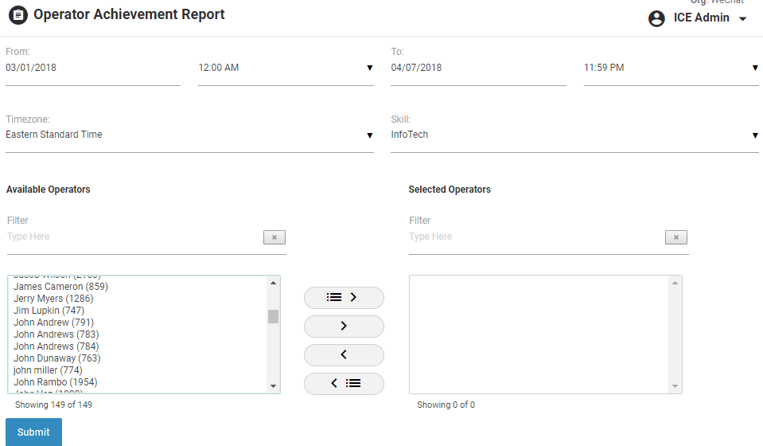Clear the Selected Operators filter

676,237
